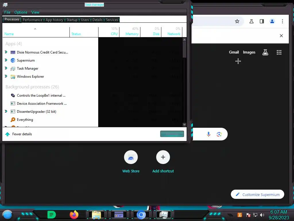Screen dimensions: 294x221
Task: Sort processes by the CPU column
Action: [x=109, y=32]
